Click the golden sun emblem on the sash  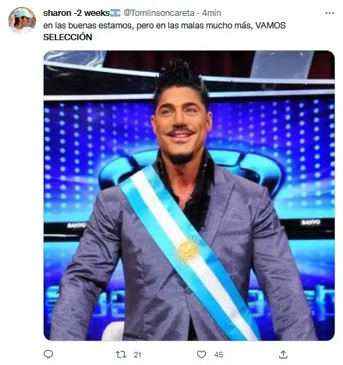coord(188,249)
